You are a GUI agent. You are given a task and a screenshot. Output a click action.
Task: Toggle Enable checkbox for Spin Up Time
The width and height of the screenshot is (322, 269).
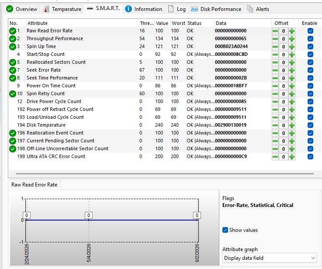(x=310, y=47)
